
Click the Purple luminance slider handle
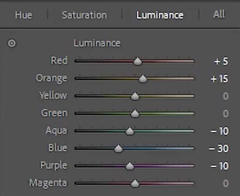coord(130,166)
